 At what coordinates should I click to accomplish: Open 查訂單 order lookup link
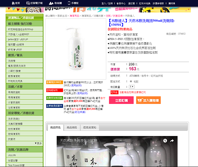[x=131, y=4]
